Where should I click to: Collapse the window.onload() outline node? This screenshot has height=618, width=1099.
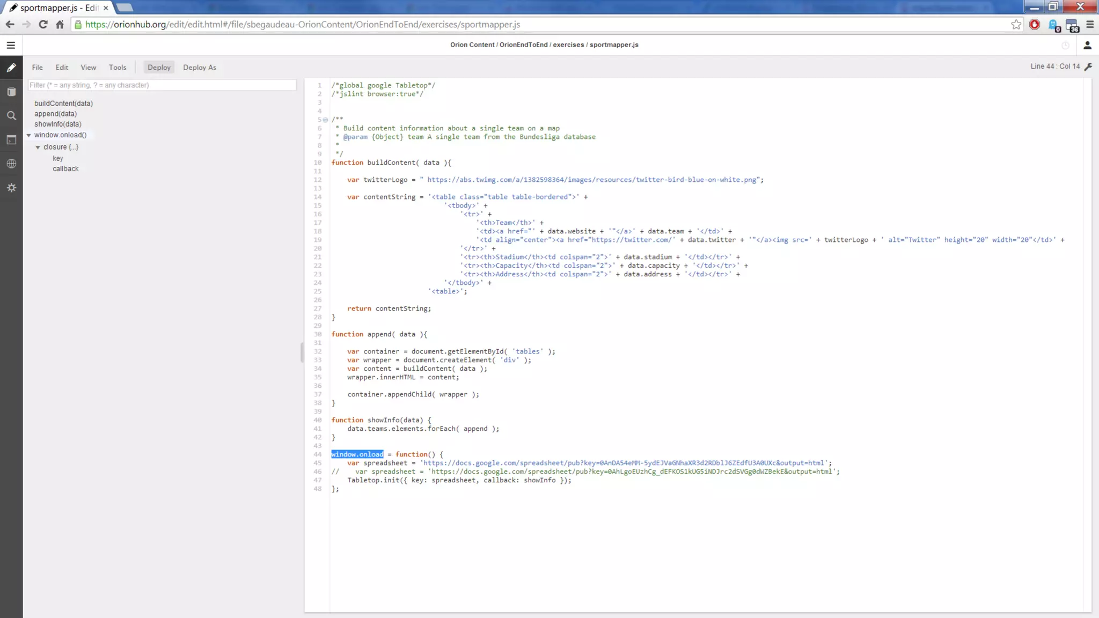click(x=29, y=135)
